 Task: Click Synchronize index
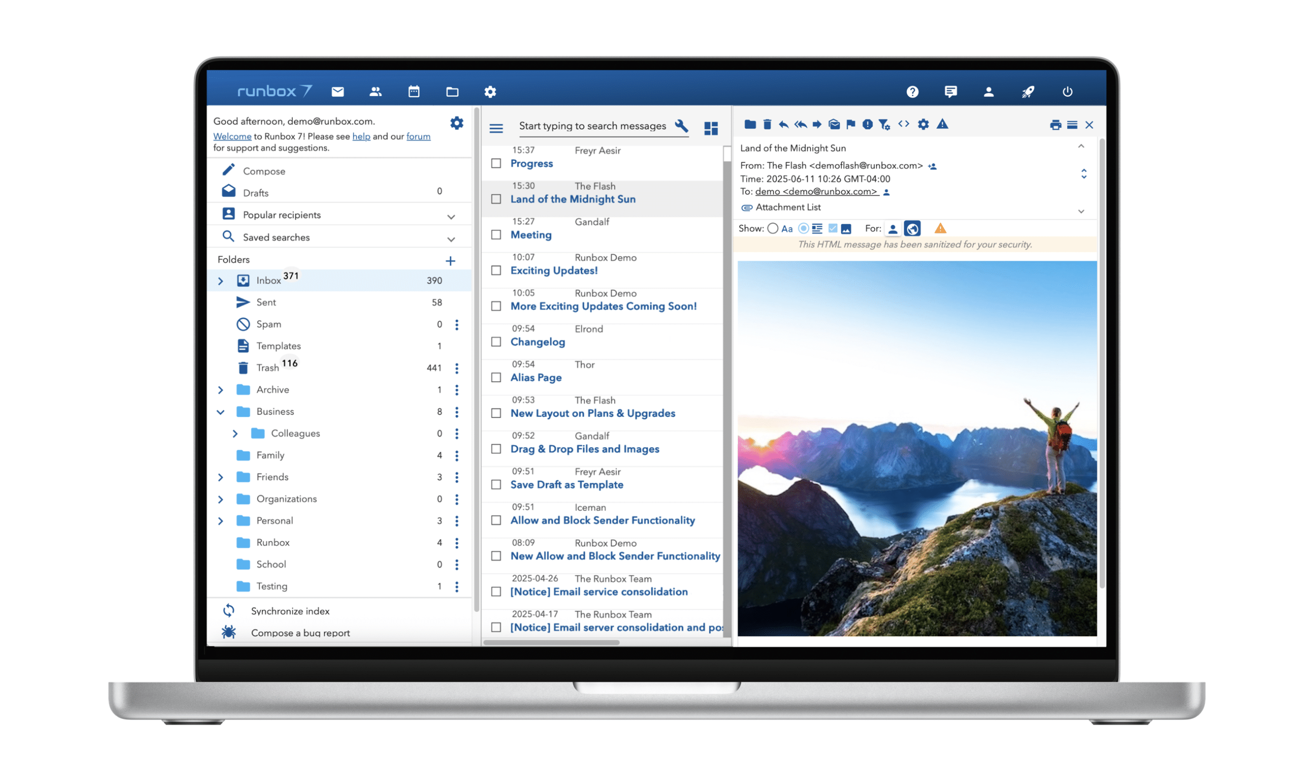point(290,611)
